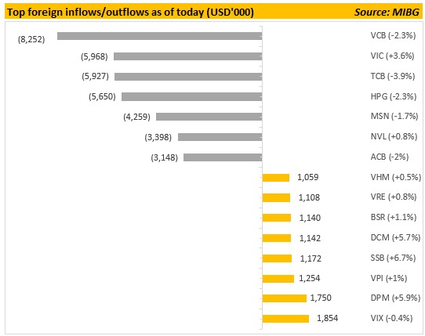Screen dimensions: 425x336
Task: Select the 1,108 value label
Action: 309,197
